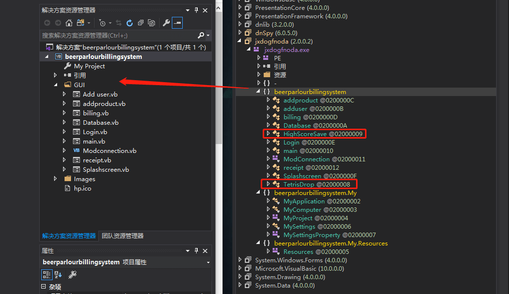Open the My Project item

pyautogui.click(x=89, y=66)
